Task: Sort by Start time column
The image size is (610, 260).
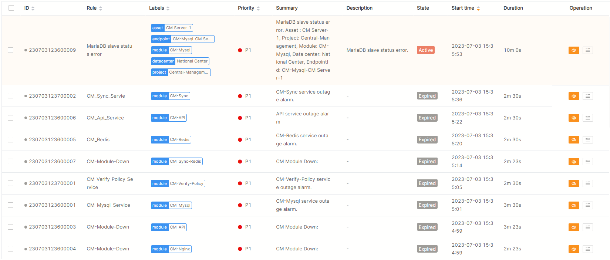Action: pyautogui.click(x=478, y=8)
